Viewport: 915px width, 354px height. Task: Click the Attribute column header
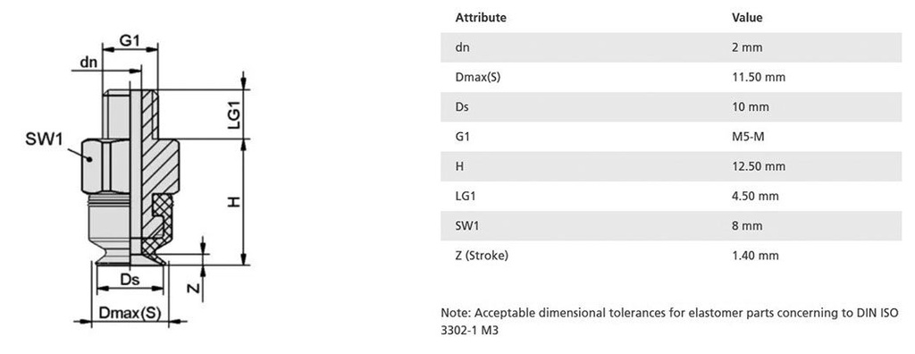pyautogui.click(x=481, y=18)
